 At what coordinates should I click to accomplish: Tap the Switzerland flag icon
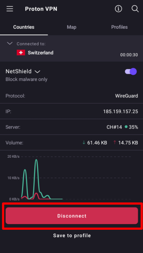[x=21, y=53]
